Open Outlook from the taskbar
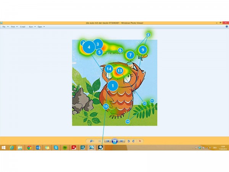The width and height of the screenshot is (229, 172). [x=38, y=148]
